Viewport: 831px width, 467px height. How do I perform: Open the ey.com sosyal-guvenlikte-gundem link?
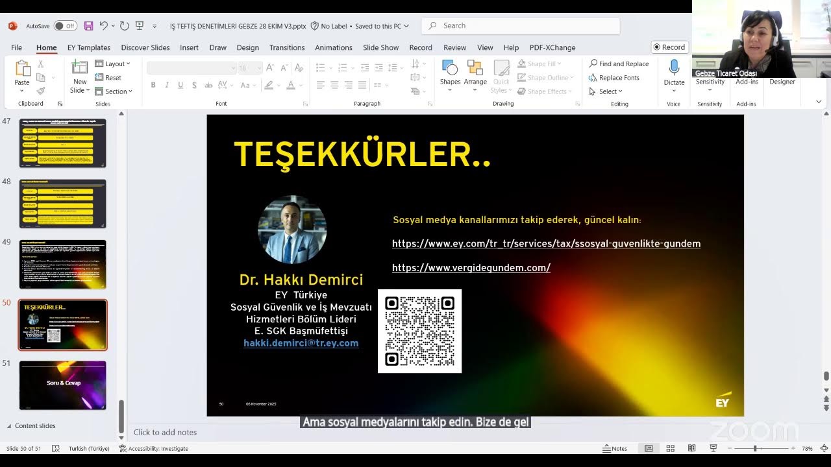(x=546, y=244)
